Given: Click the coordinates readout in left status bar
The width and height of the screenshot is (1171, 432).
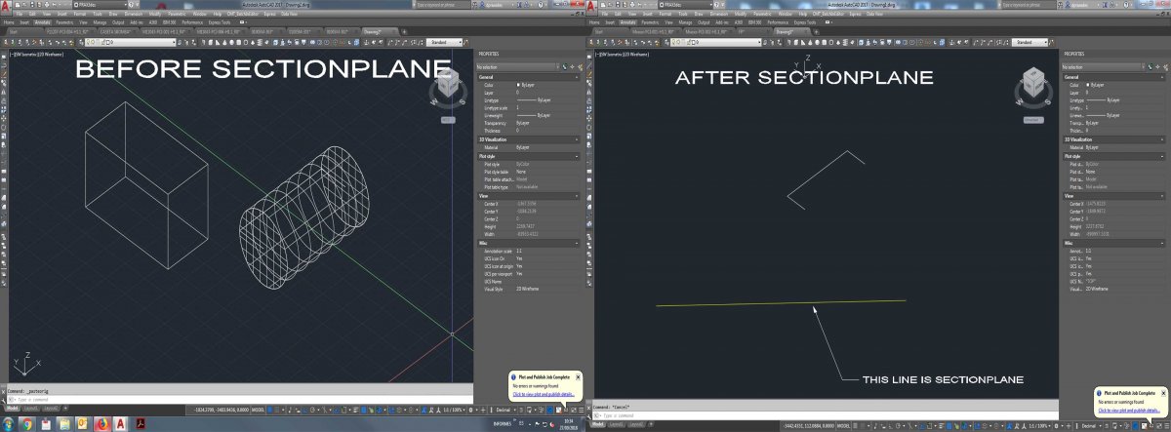Looking at the screenshot, I should pos(222,411).
